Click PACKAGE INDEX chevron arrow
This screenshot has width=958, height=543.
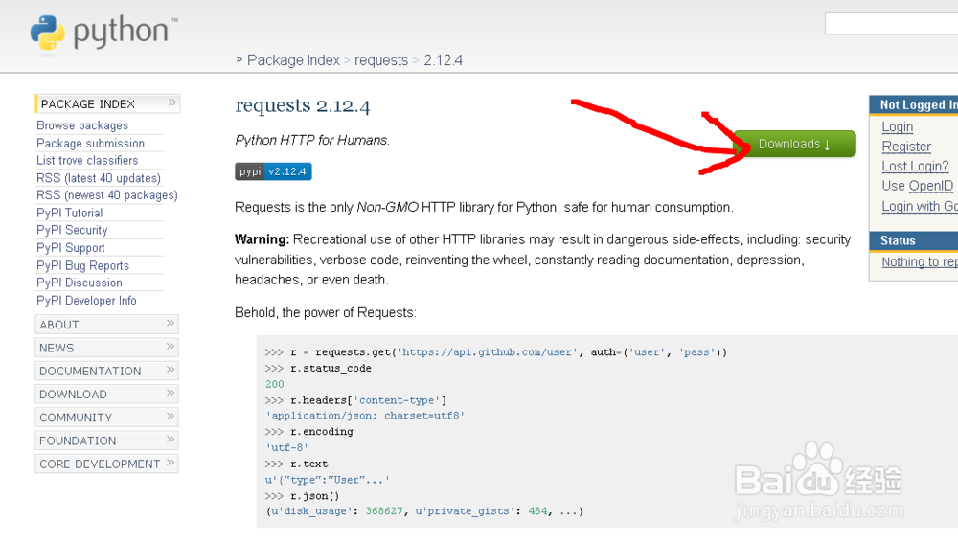pos(172,102)
